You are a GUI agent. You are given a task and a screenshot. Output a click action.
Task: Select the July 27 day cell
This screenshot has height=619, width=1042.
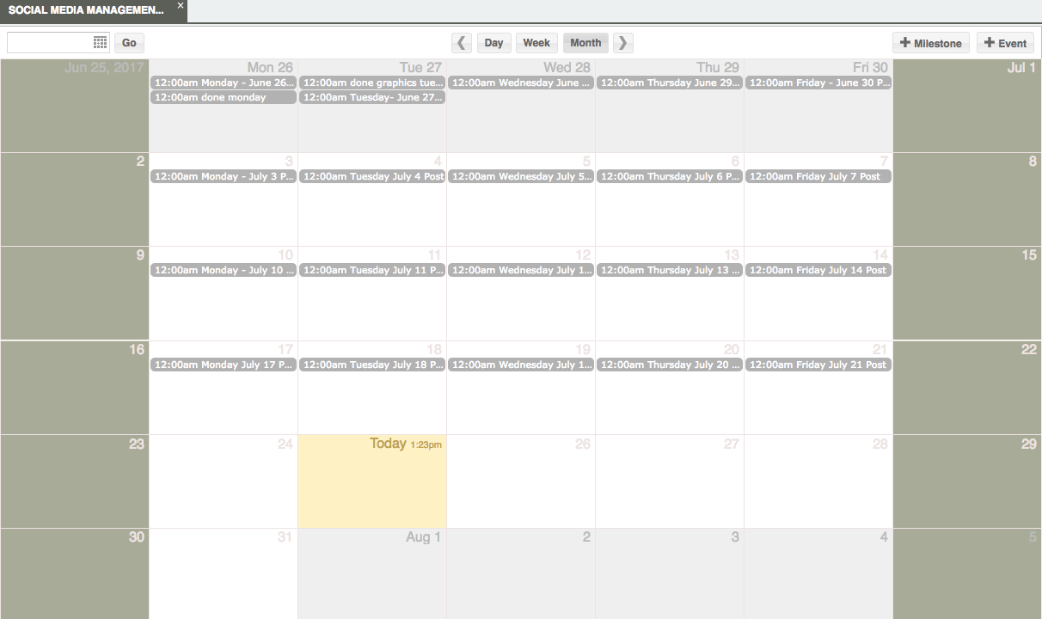pos(670,481)
